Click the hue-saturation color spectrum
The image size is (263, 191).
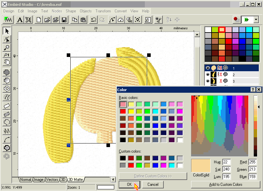[220, 126]
